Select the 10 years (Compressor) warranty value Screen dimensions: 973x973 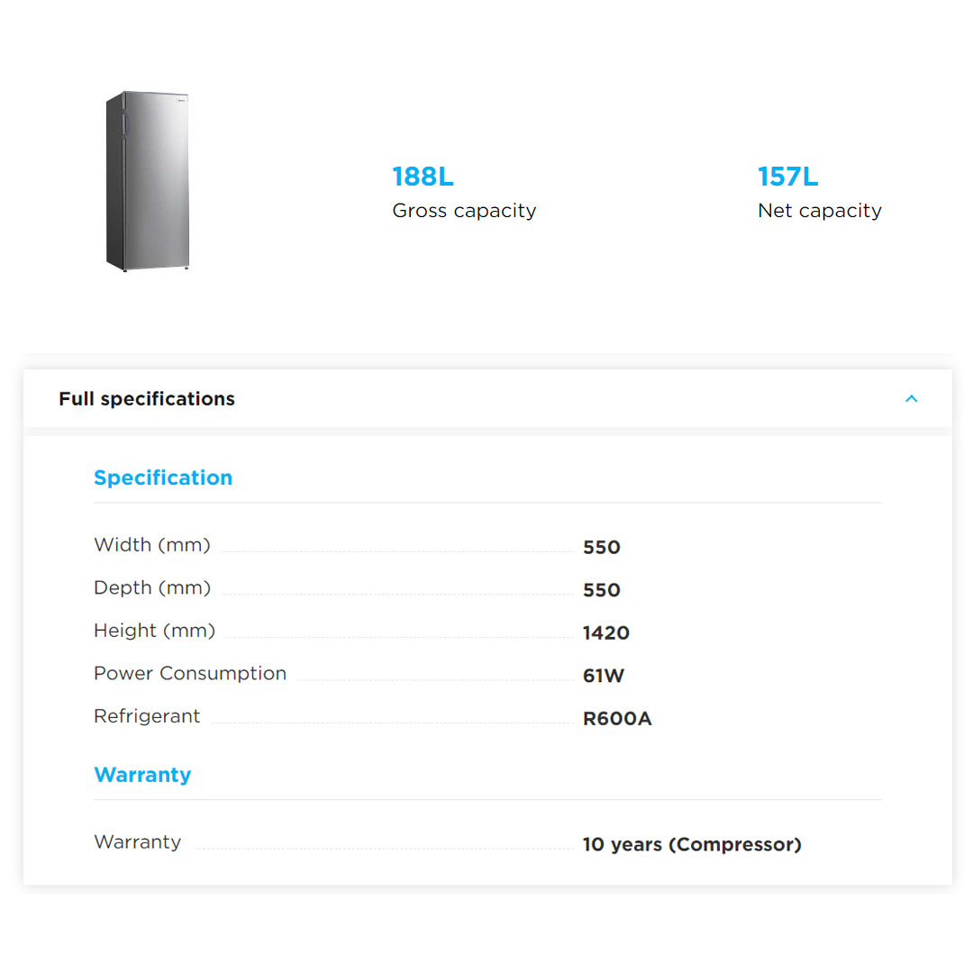tap(691, 845)
